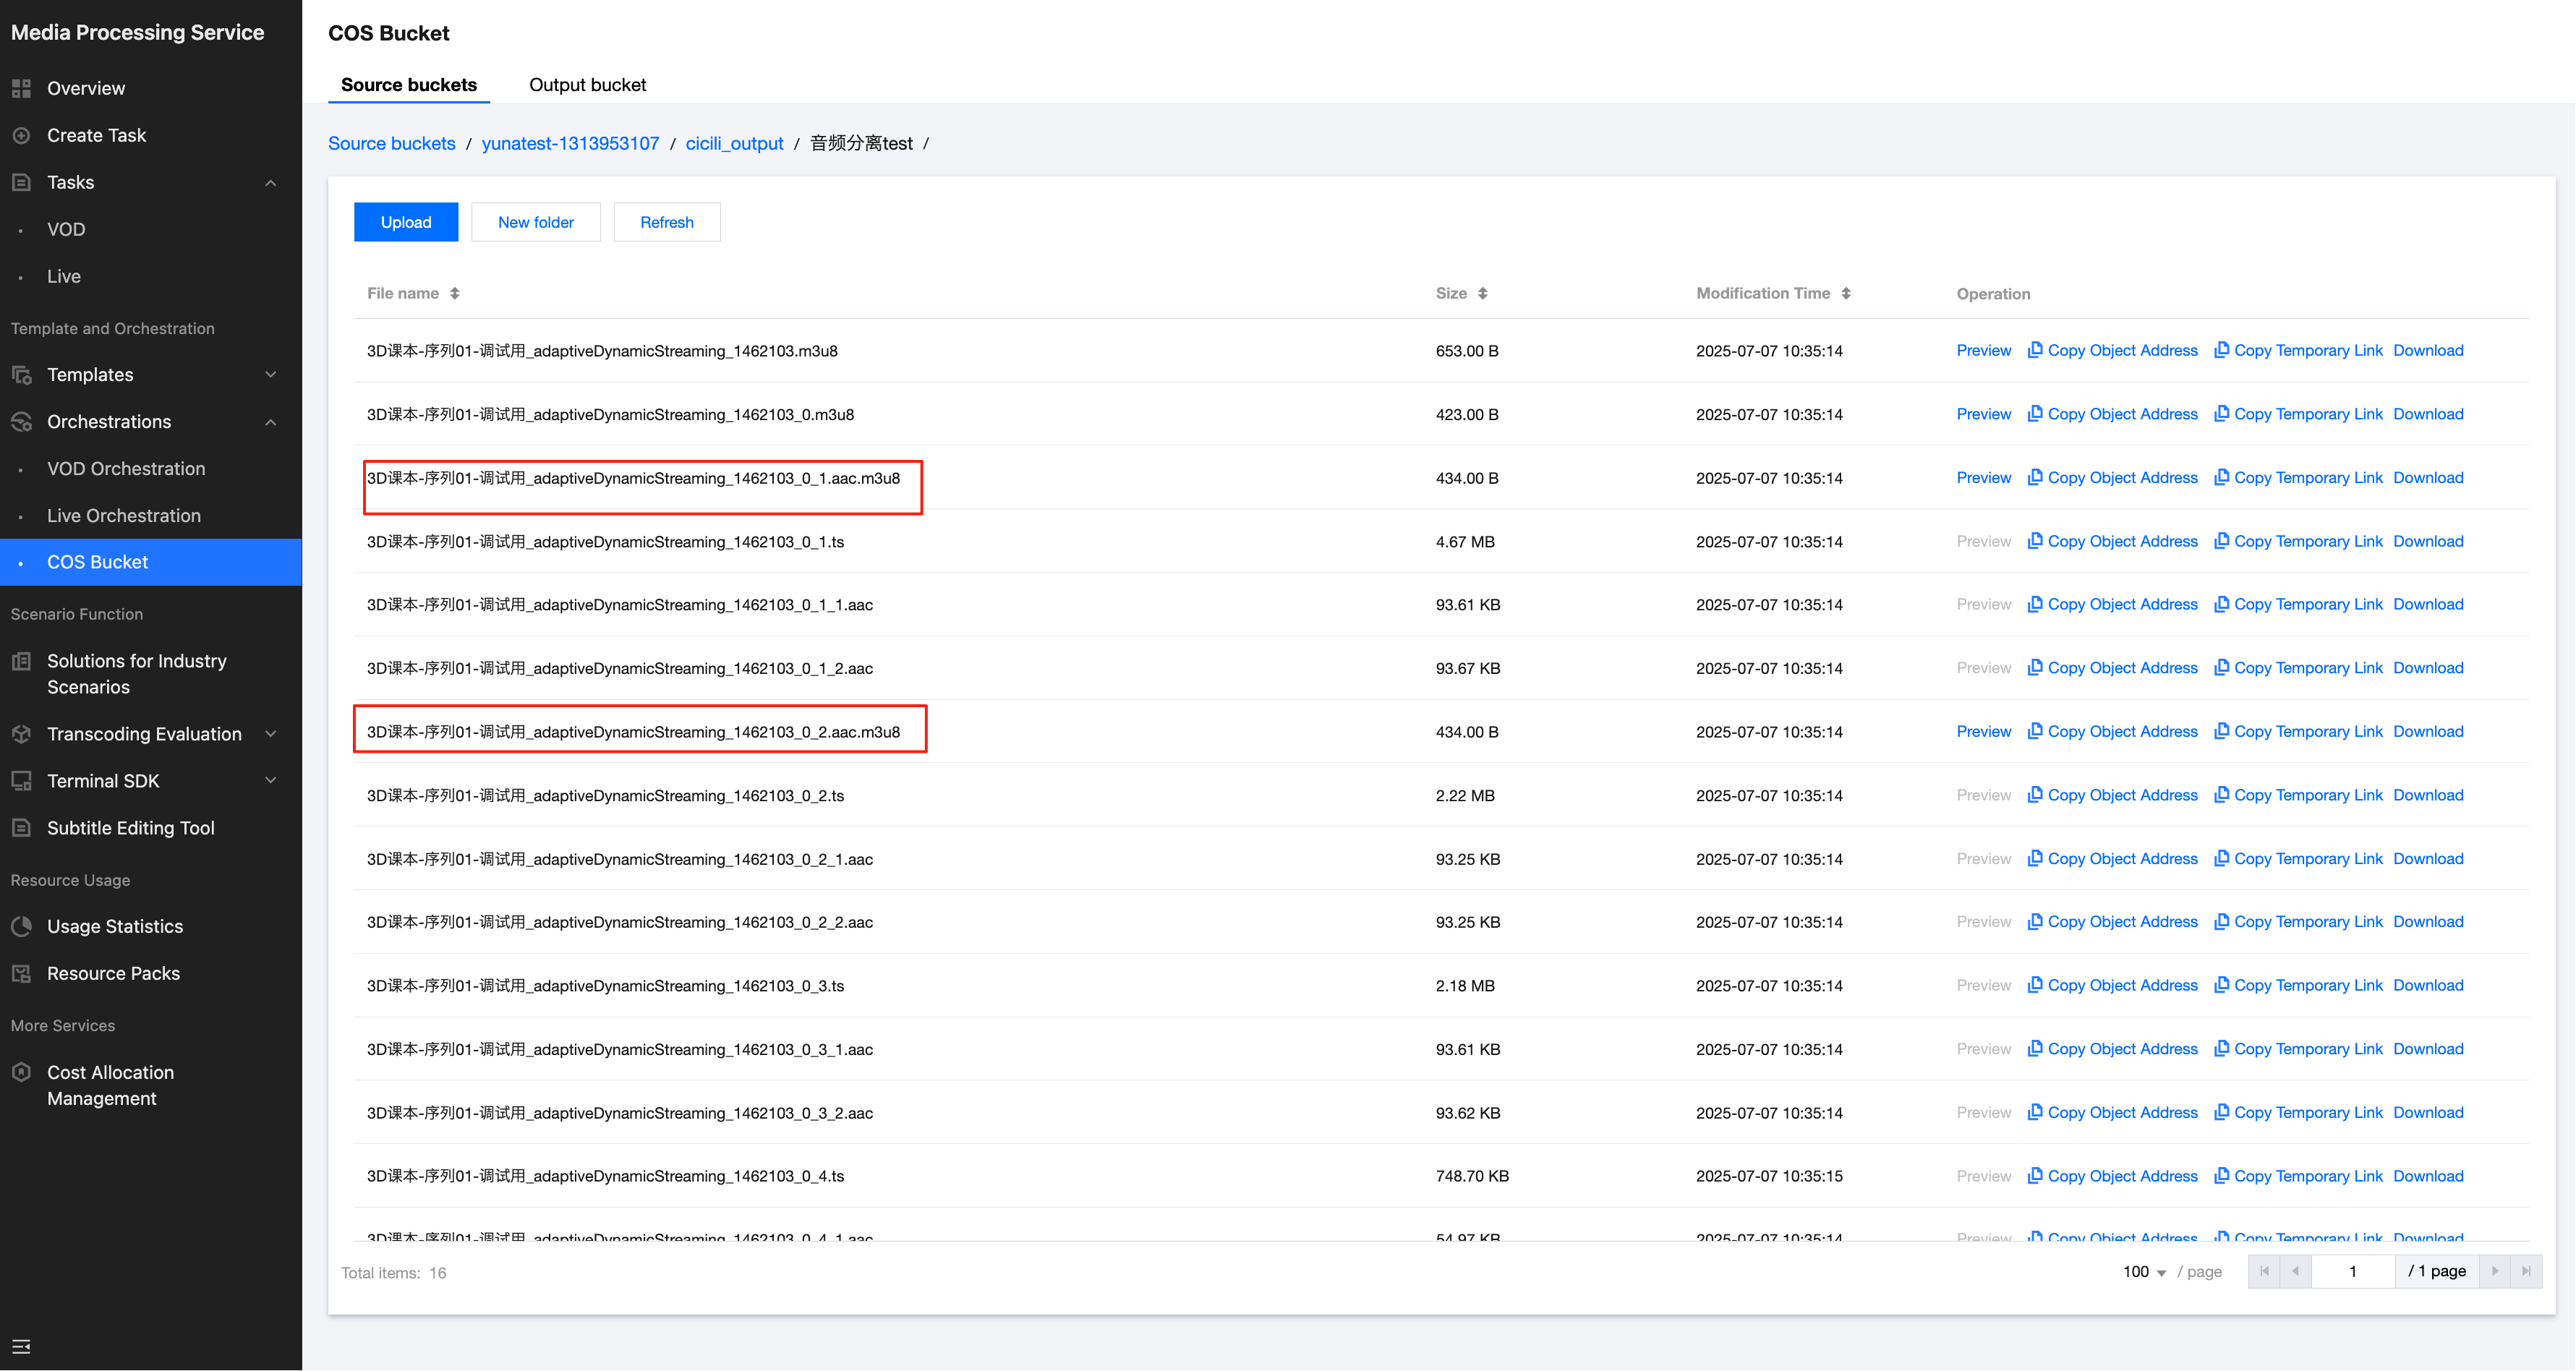Image resolution: width=2576 pixels, height=1371 pixels.
Task: Copy Object Address icon for 1462103.m3u8 row
Action: [x=2035, y=350]
